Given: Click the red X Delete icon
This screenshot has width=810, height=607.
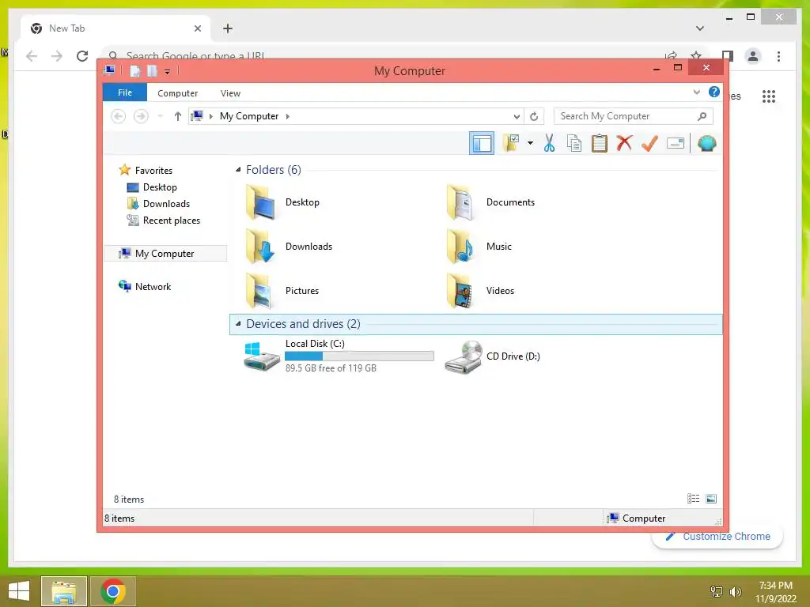Looking at the screenshot, I should (x=624, y=143).
